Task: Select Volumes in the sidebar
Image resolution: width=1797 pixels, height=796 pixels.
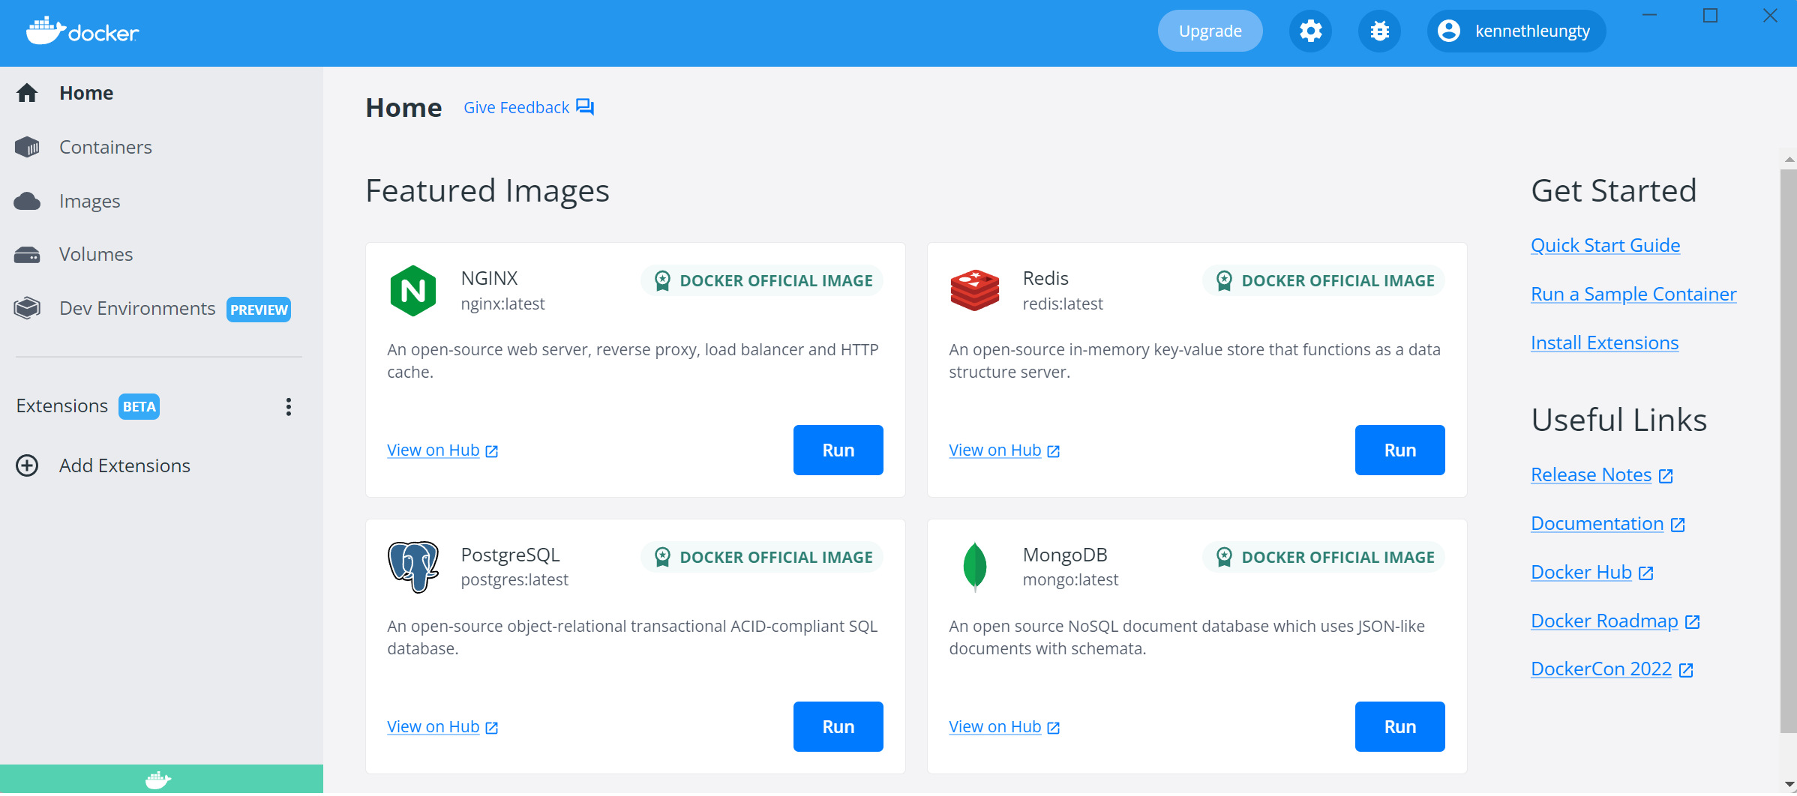Action: tap(96, 255)
